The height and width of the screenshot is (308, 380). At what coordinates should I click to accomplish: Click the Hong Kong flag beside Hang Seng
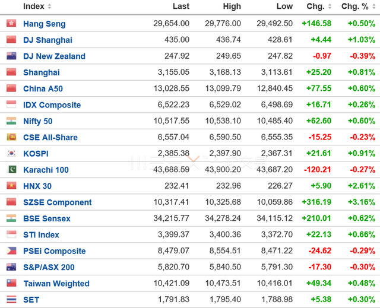11,23
